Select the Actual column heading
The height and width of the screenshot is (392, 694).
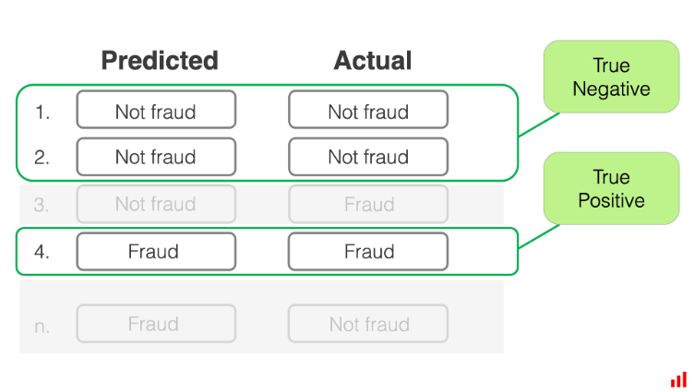point(372,61)
